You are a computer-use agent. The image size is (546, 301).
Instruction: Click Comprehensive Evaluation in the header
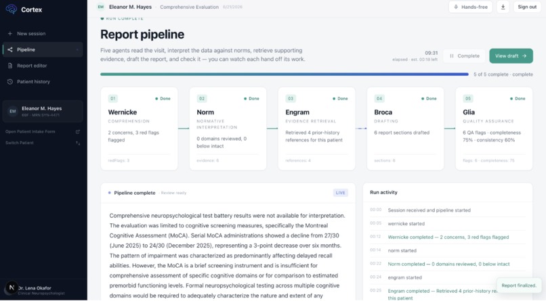point(189,7)
